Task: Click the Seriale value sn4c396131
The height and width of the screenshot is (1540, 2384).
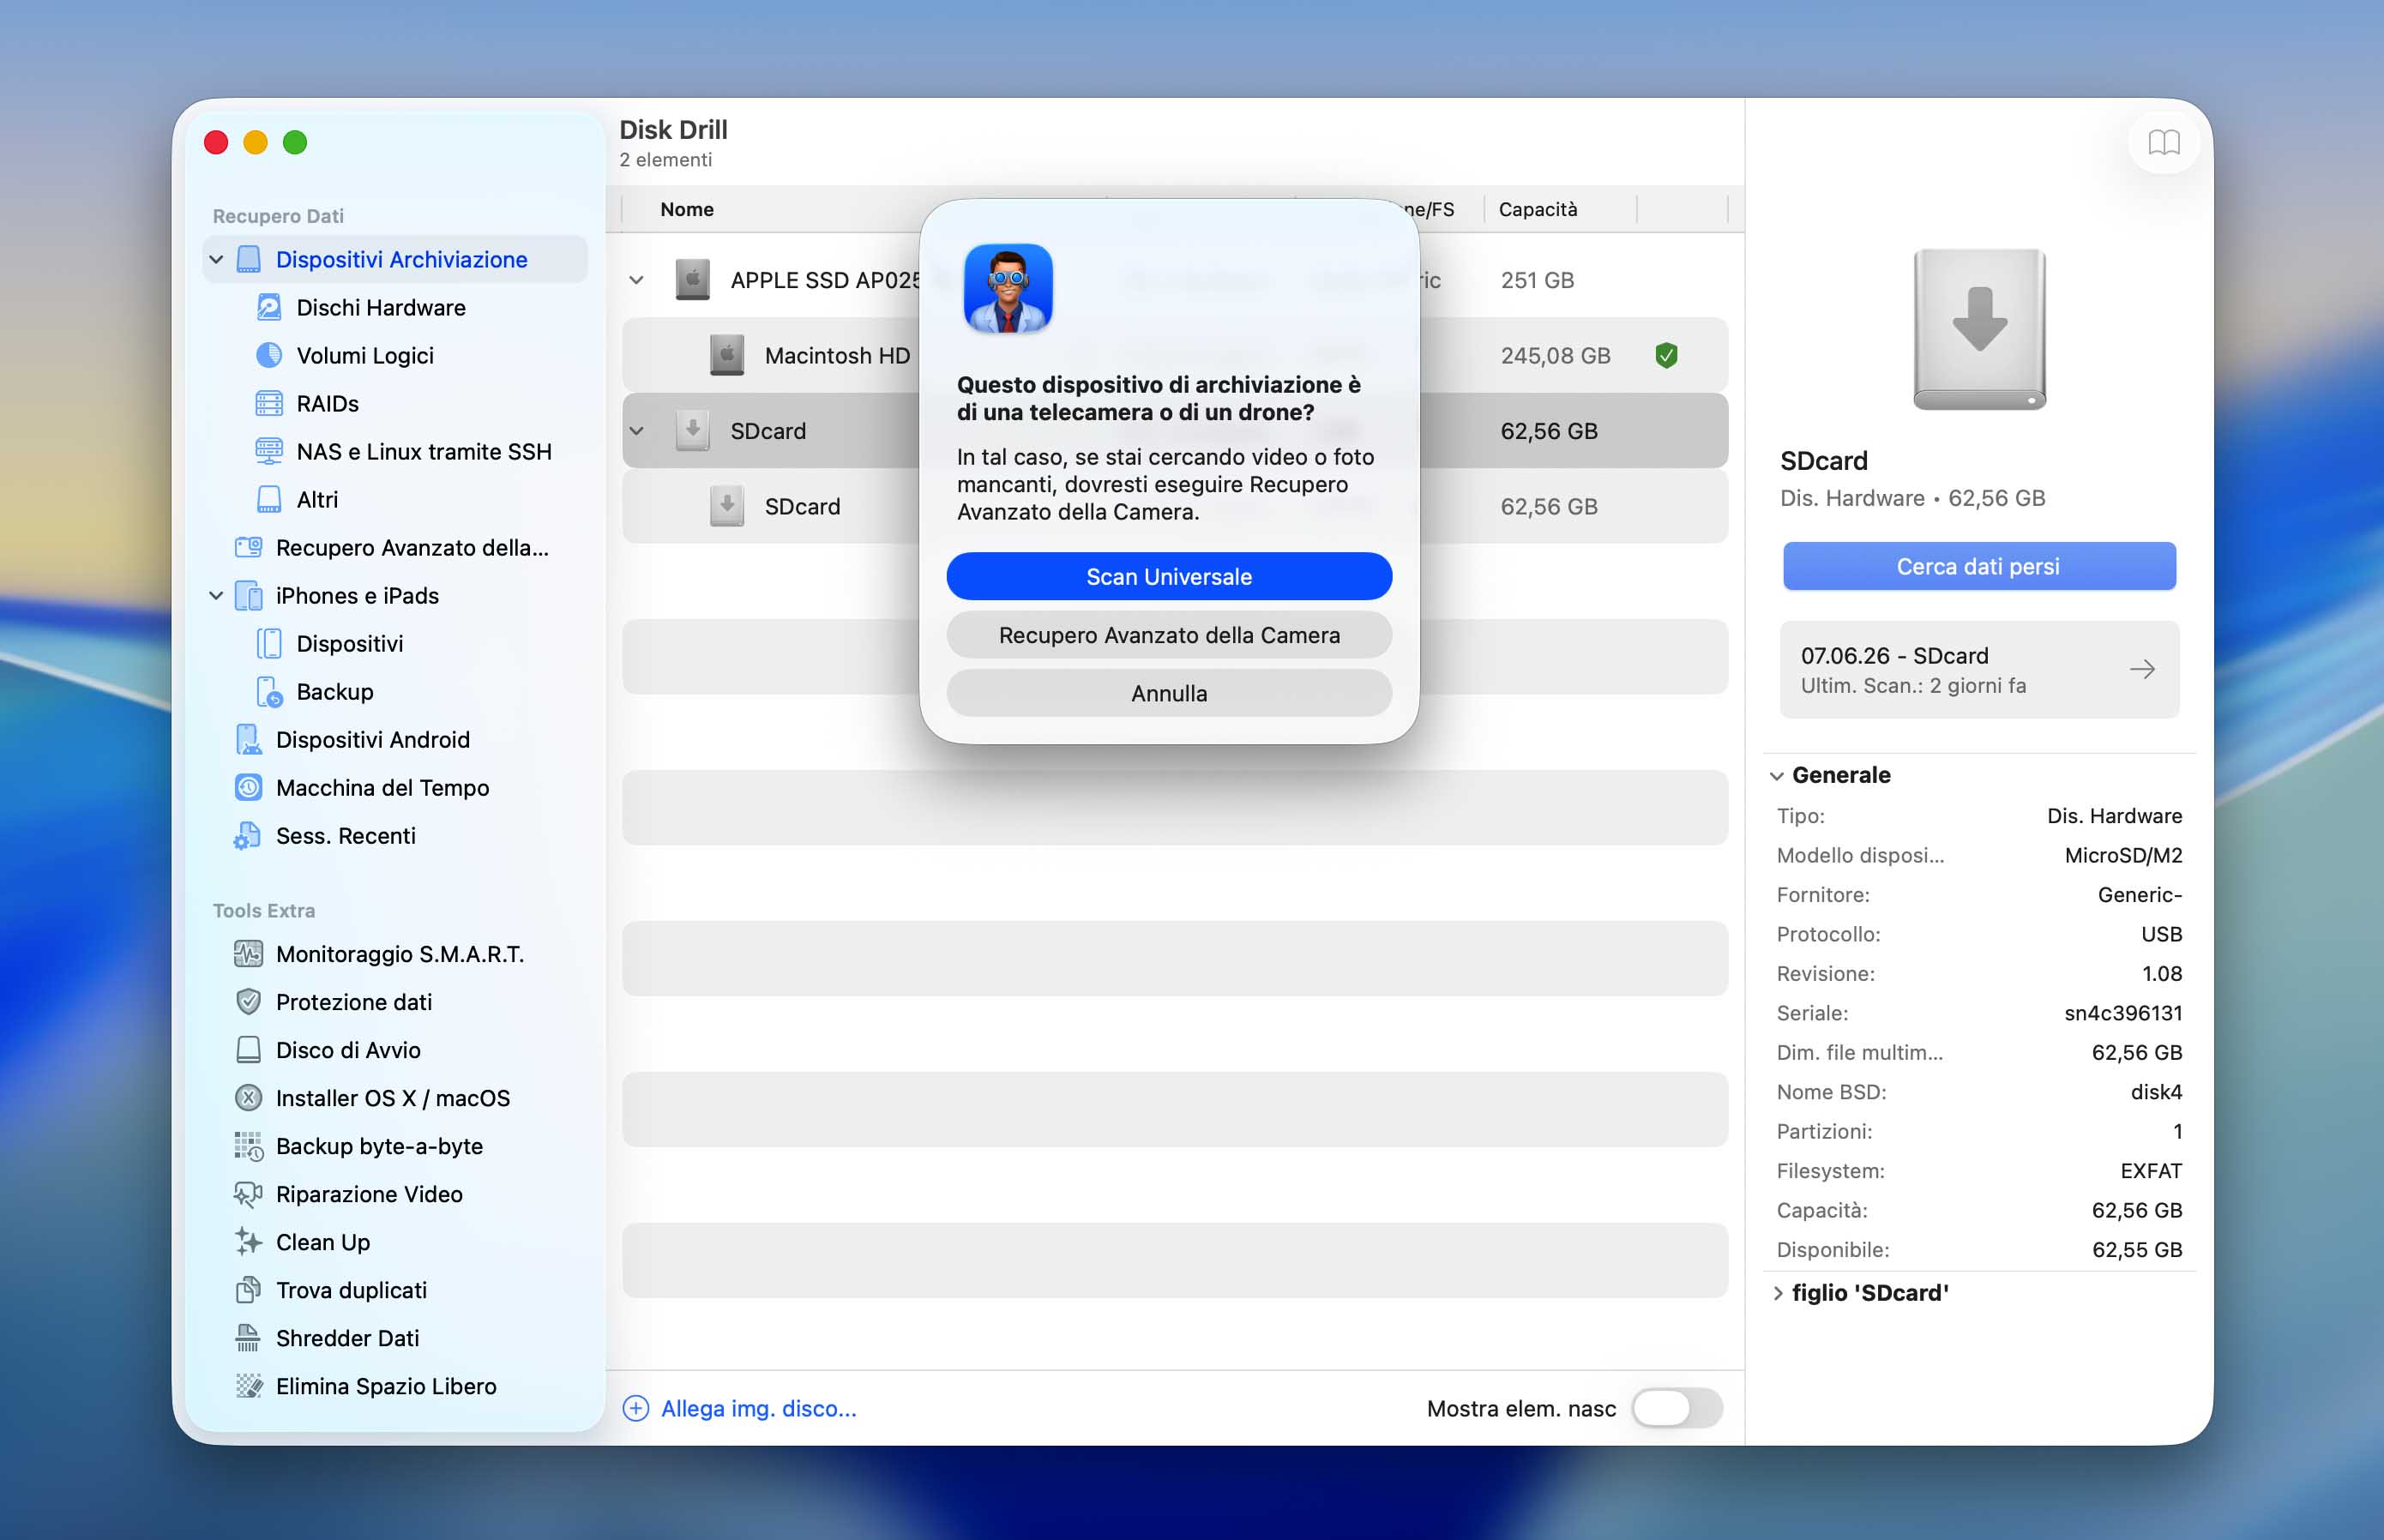Action: point(2123,1013)
